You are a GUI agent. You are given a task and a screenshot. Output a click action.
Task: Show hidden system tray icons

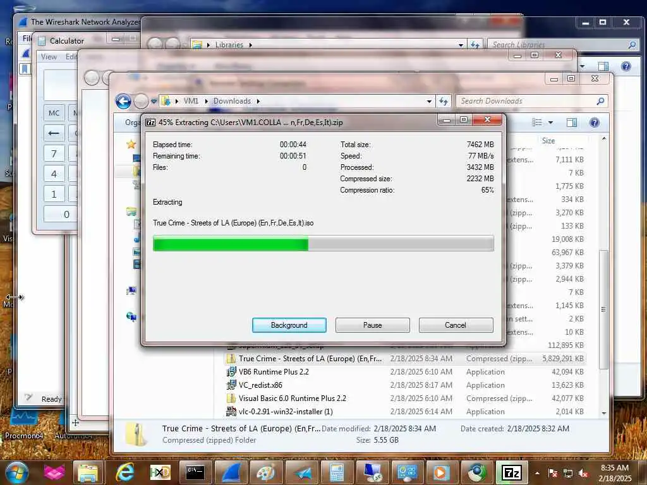(x=537, y=473)
